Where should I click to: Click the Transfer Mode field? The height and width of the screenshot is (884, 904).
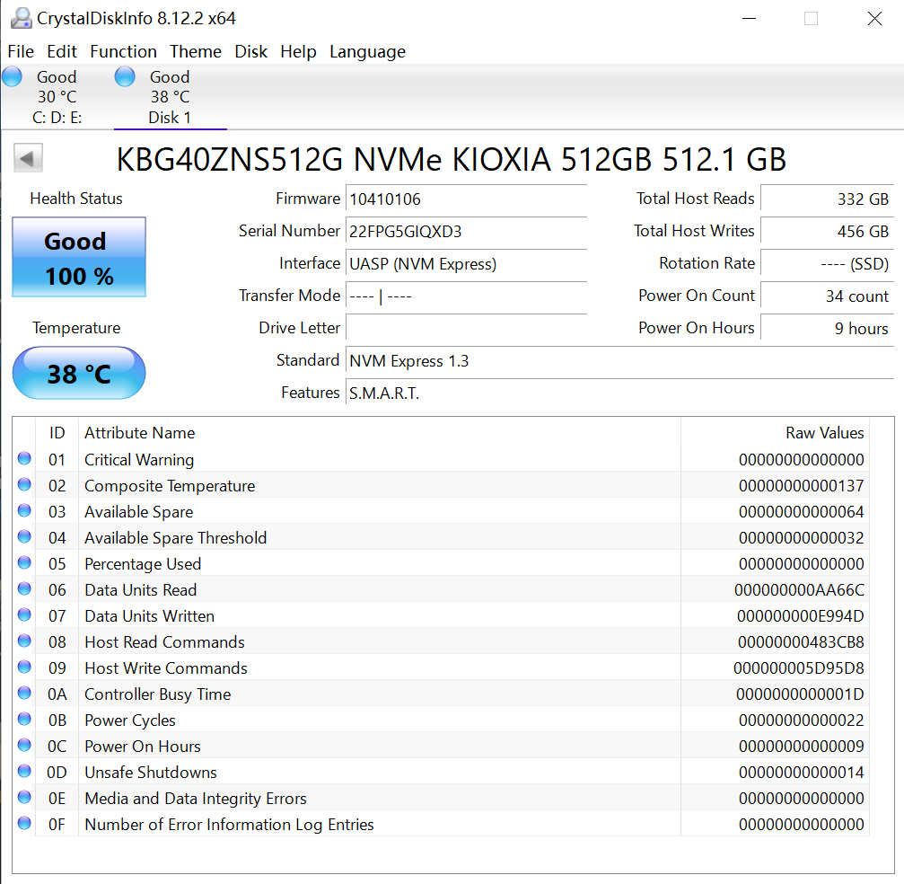coord(466,296)
